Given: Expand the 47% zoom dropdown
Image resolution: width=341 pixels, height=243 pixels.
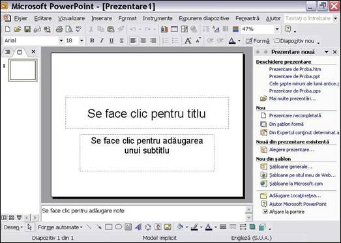Looking at the screenshot, I should [277, 29].
